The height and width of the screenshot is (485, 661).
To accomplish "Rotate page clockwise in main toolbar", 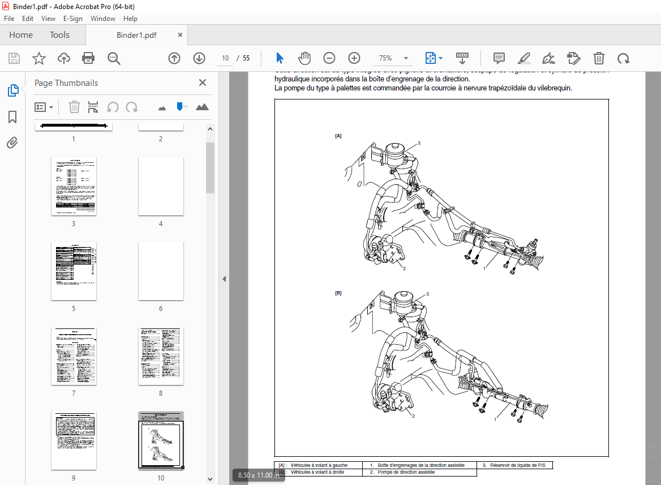I will (x=624, y=58).
